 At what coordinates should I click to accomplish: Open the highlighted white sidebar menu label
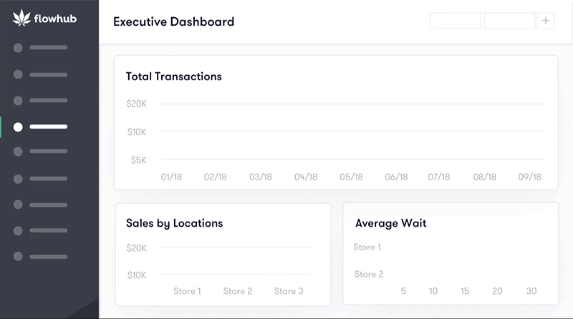(49, 127)
